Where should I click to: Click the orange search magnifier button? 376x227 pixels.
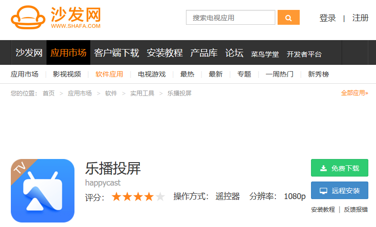coord(288,17)
